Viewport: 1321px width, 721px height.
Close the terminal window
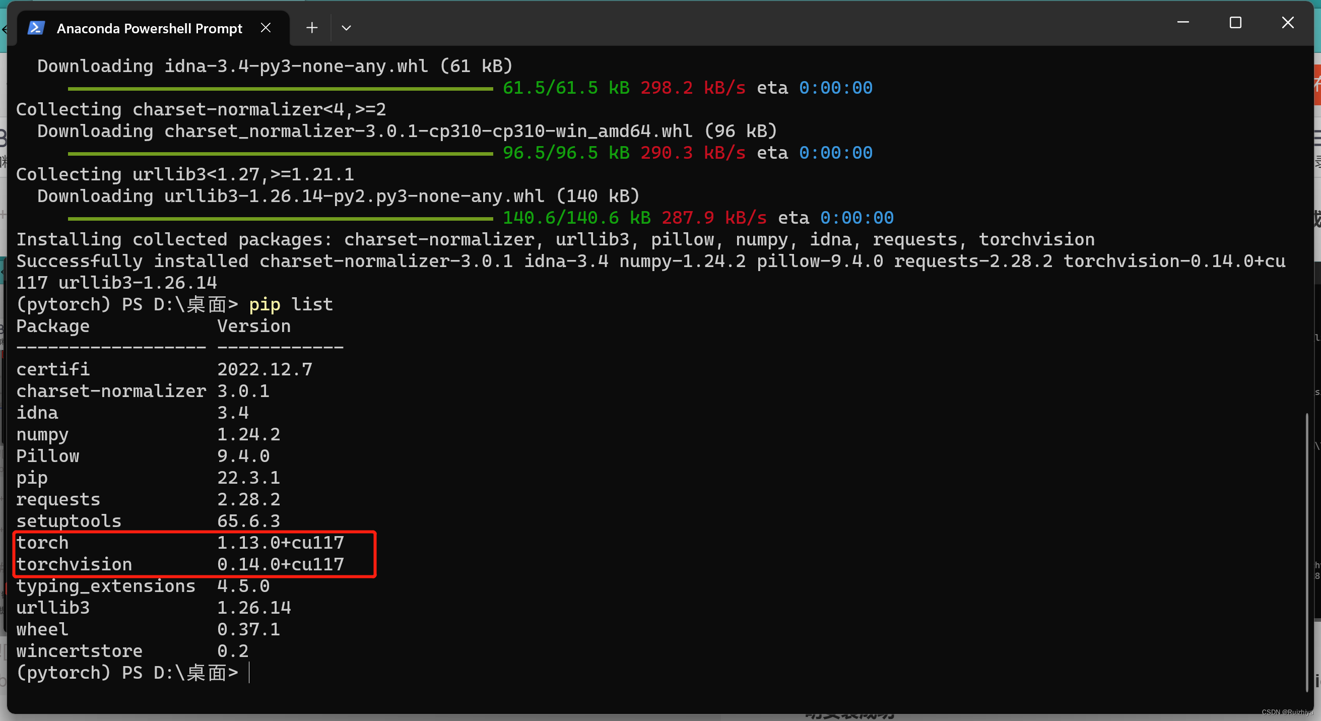1288,23
